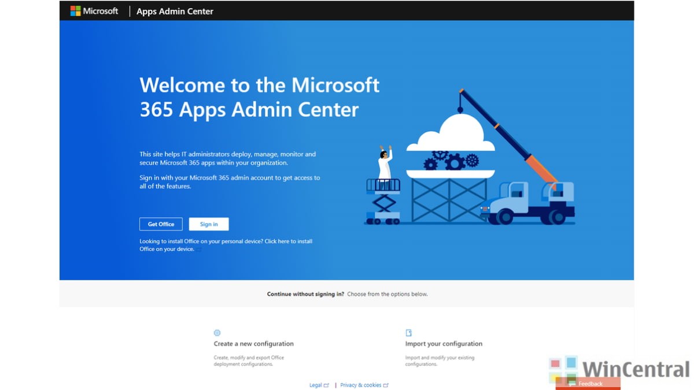The height and width of the screenshot is (390, 694).
Task: Click the gear icon above Create configuration
Action: pos(217,333)
